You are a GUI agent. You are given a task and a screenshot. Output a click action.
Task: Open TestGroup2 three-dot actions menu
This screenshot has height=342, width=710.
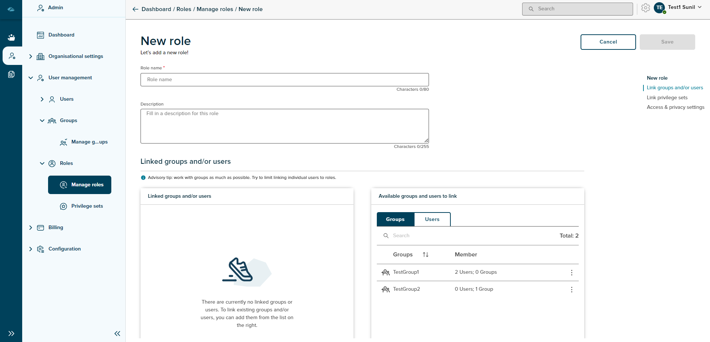[x=572, y=290]
